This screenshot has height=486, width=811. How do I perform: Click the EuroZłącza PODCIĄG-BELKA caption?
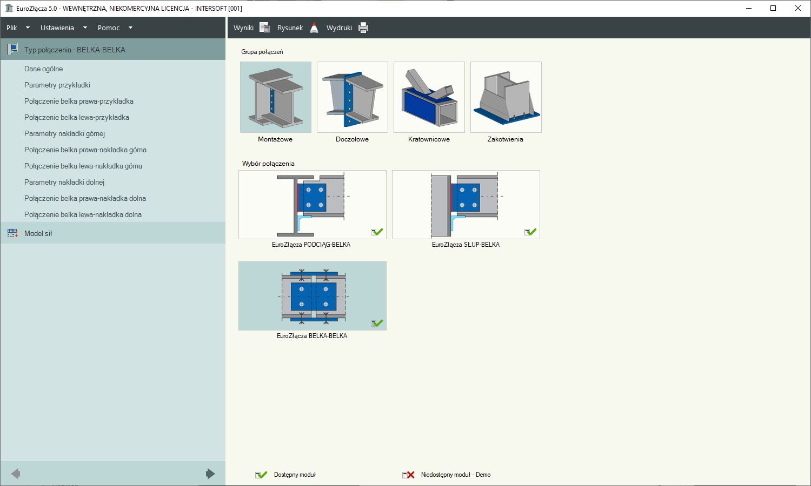[311, 245]
